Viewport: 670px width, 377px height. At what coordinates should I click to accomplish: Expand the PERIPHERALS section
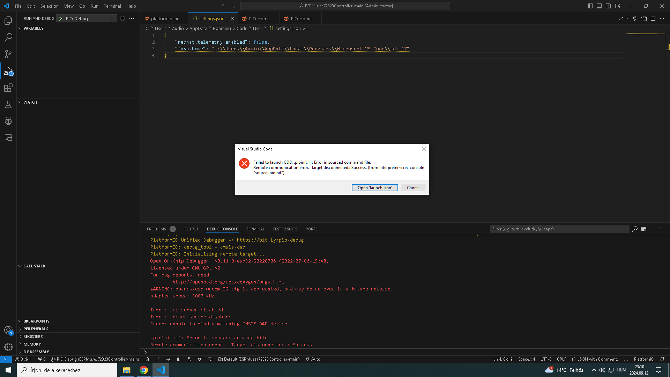tap(78, 329)
